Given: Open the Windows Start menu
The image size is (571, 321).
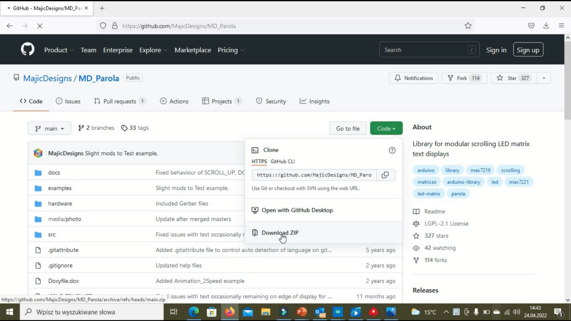Looking at the screenshot, I should [10, 312].
